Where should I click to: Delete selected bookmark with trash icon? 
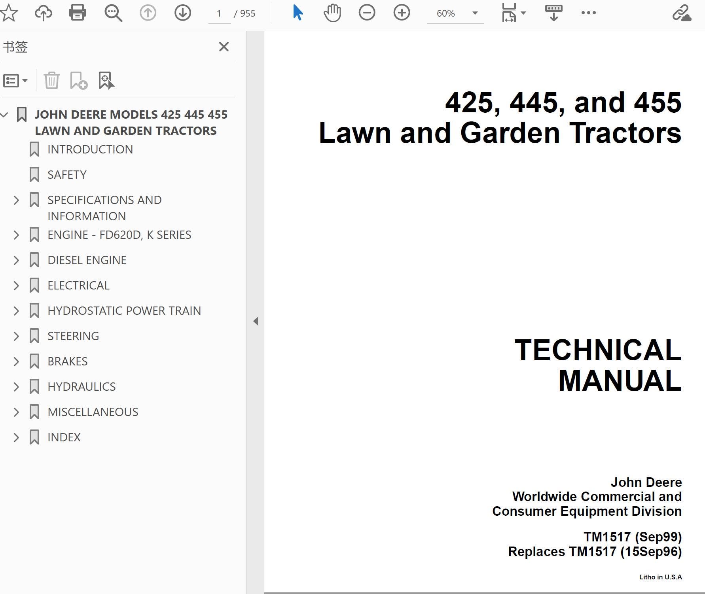tap(52, 80)
